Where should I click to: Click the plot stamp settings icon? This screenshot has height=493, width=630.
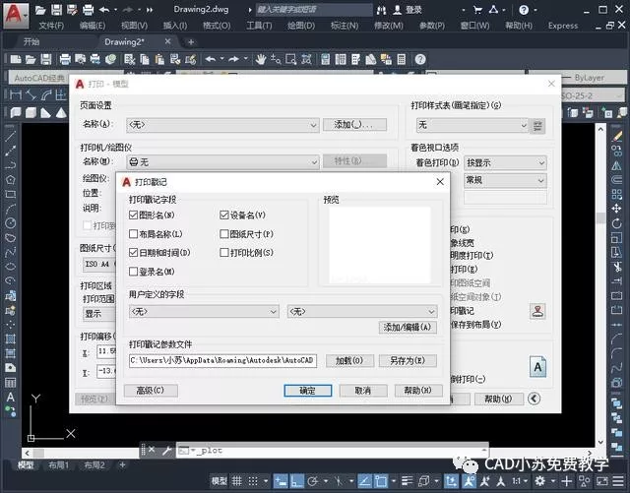537,311
